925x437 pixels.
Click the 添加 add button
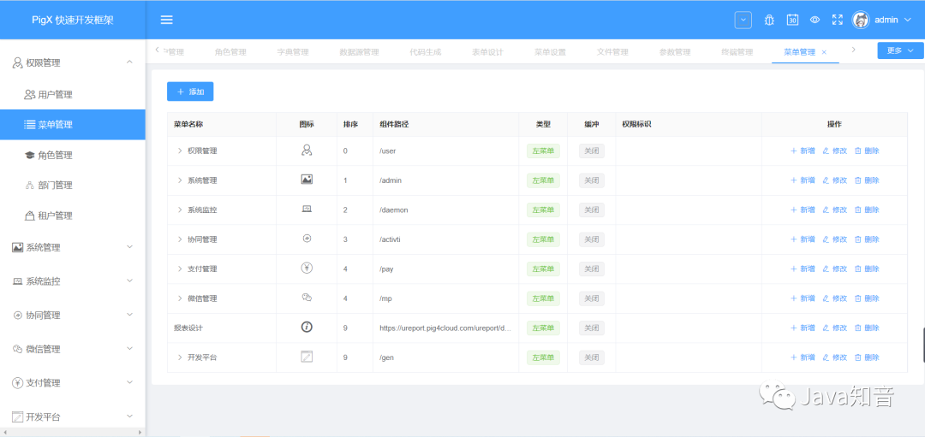coord(190,92)
